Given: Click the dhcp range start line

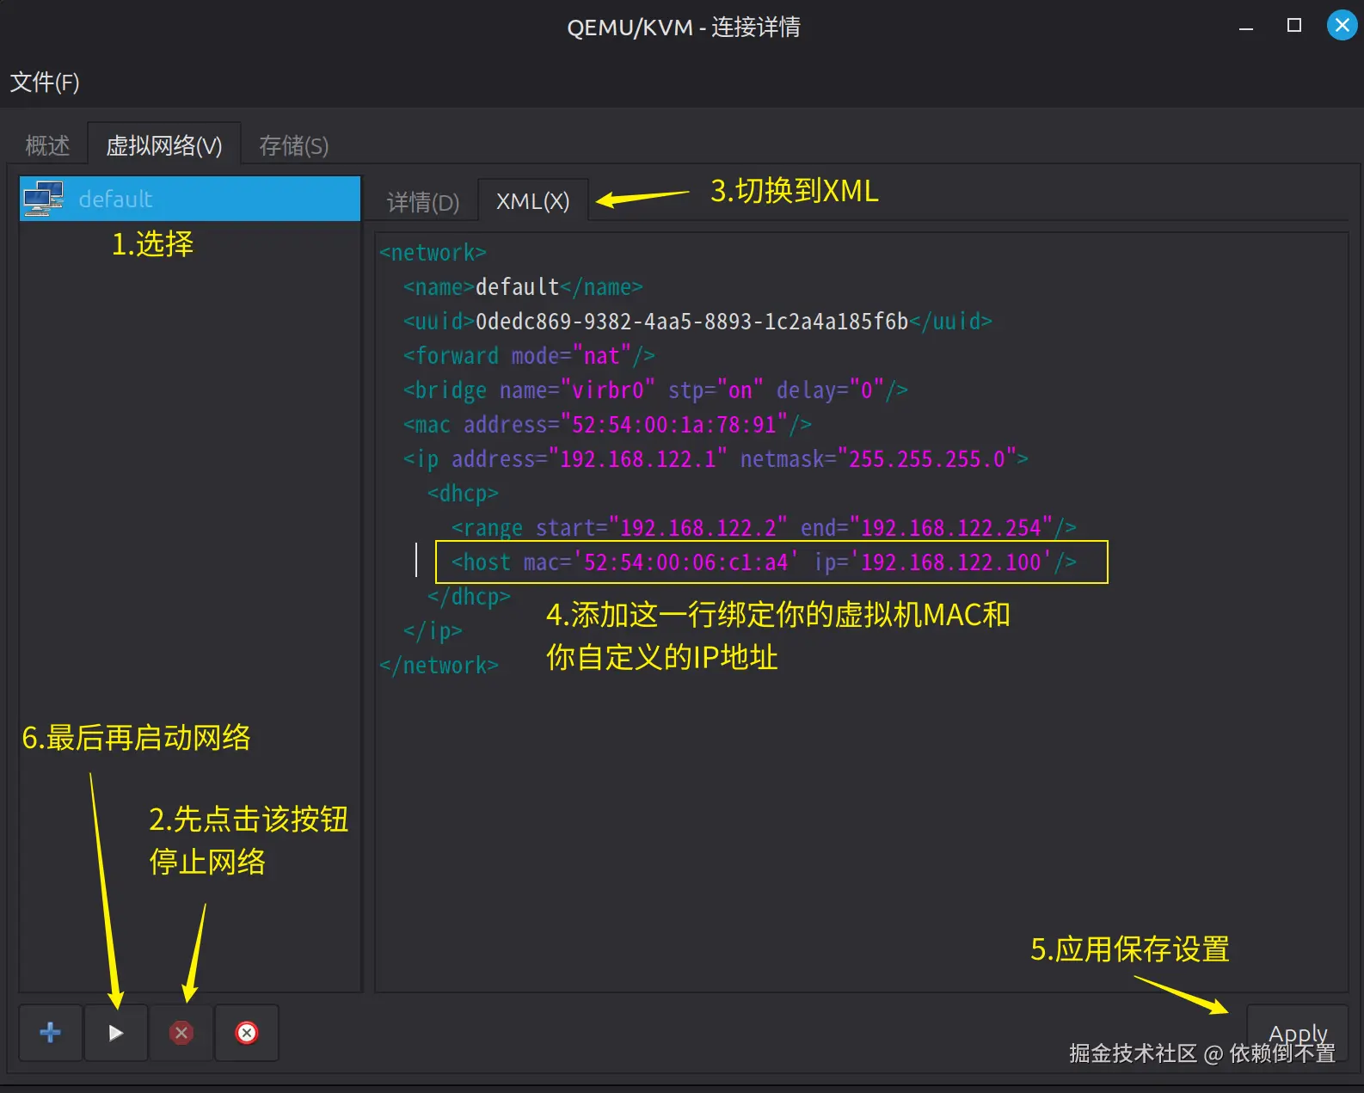Looking at the screenshot, I should [763, 527].
